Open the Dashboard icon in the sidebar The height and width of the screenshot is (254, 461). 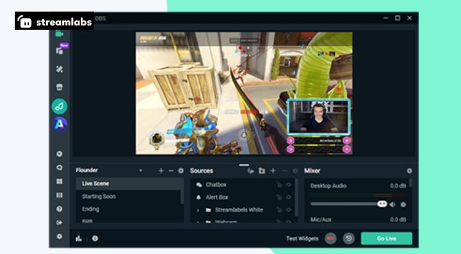point(60,154)
